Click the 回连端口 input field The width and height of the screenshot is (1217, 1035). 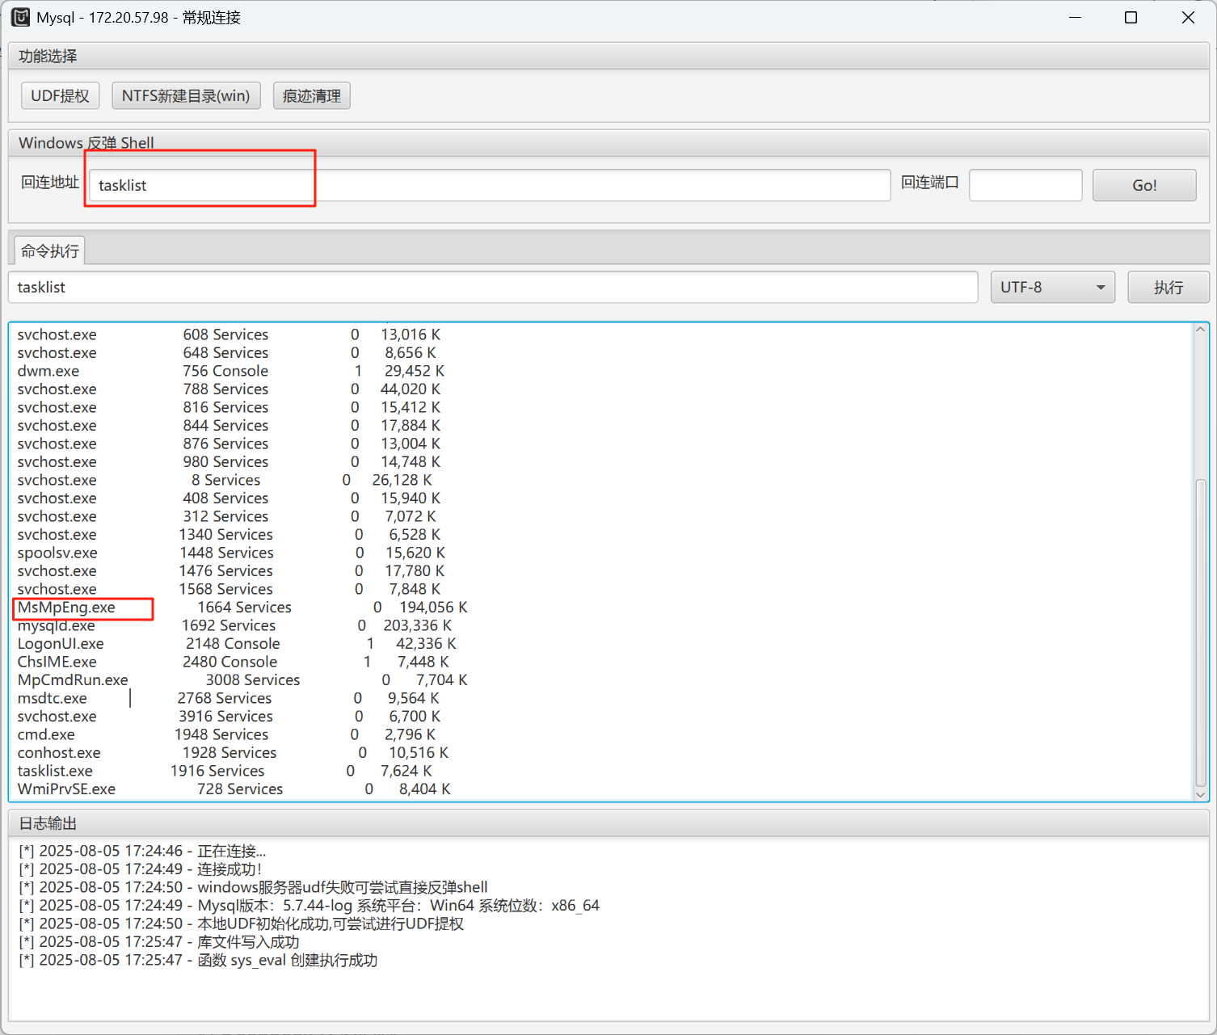tap(1025, 185)
